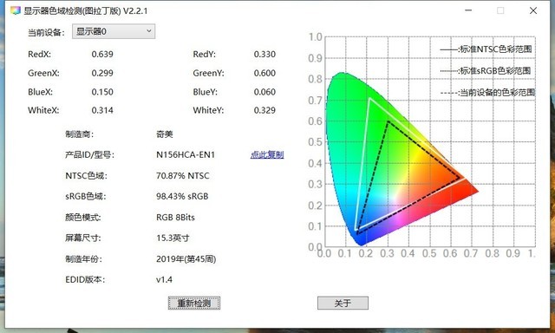The width and height of the screenshot is (555, 333).
Task: Click the 70.87% NTSC value
Action: point(183,175)
